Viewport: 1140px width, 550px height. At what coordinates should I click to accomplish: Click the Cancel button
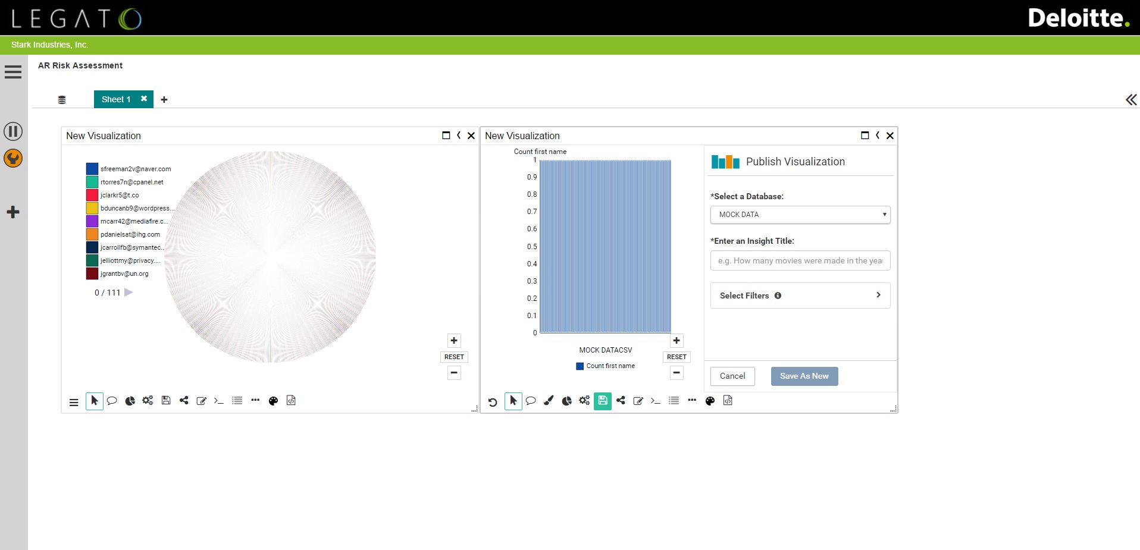(732, 376)
